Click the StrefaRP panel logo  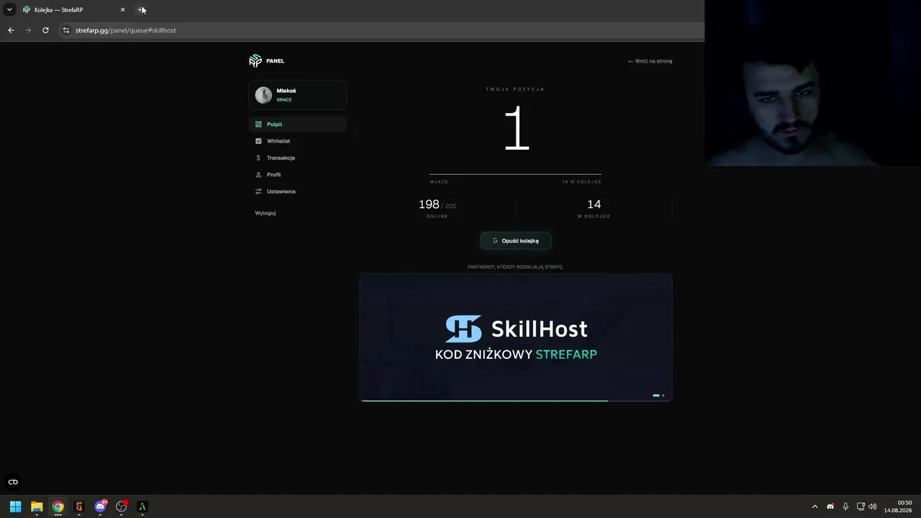(x=255, y=61)
